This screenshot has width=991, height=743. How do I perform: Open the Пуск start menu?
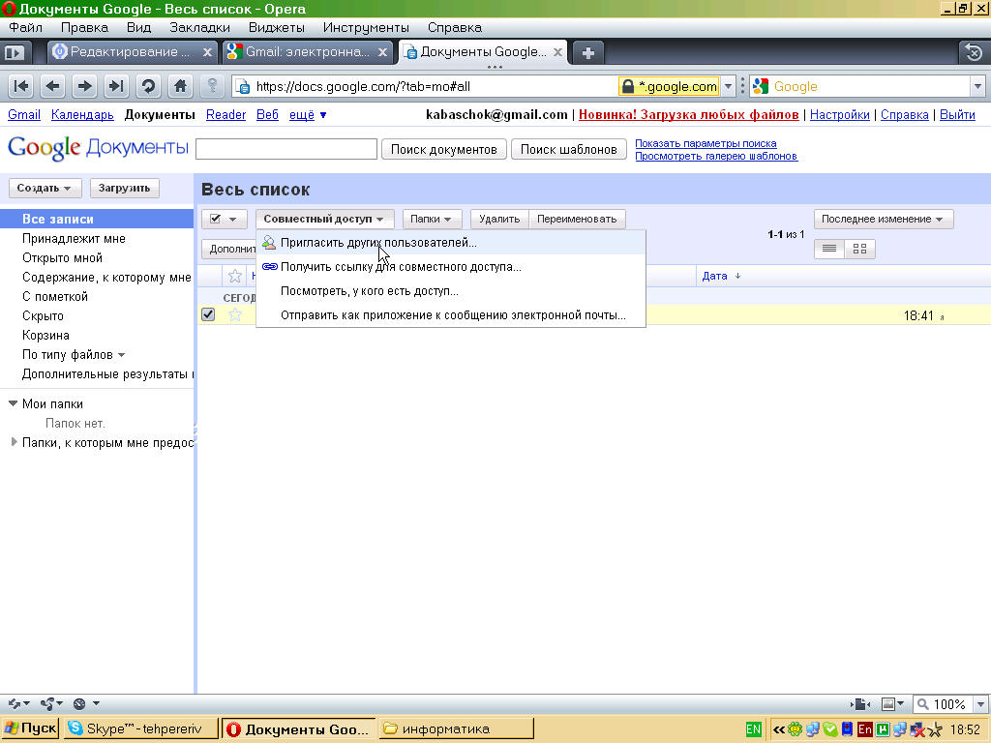tap(30, 729)
